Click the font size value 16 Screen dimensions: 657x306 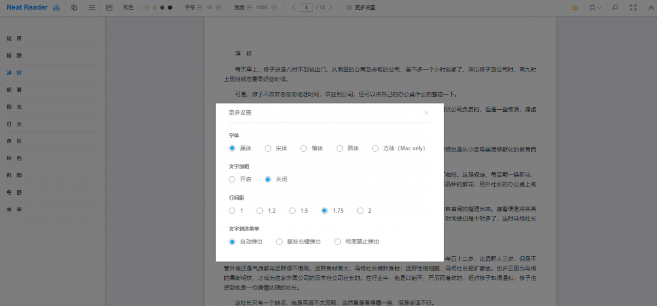(x=209, y=8)
